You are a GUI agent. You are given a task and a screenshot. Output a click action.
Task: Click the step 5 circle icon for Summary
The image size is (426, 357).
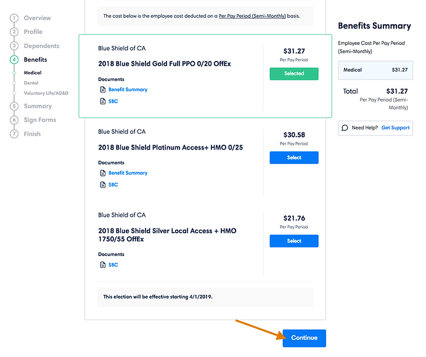14,106
